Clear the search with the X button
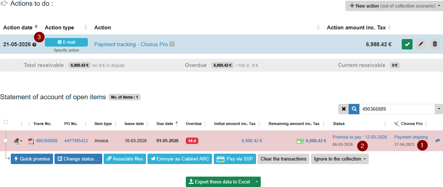This screenshot has width=443, height=187. [x=344, y=109]
